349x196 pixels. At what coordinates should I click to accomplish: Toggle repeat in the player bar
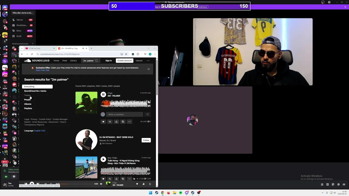(x=51, y=184)
